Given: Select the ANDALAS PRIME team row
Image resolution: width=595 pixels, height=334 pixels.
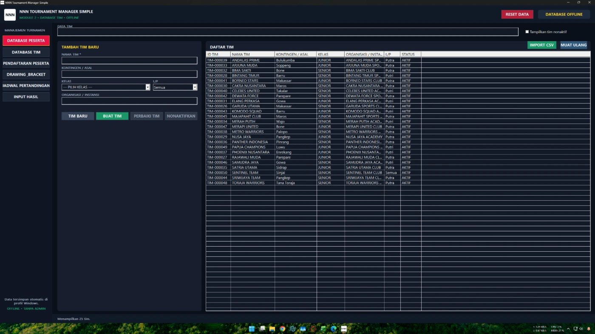Looking at the screenshot, I should 398,60.
